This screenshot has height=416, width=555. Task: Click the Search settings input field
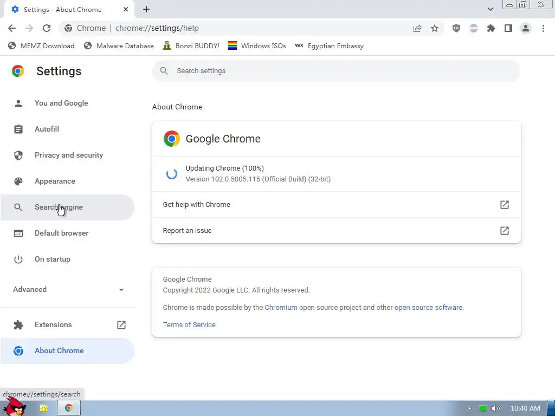[x=336, y=71]
